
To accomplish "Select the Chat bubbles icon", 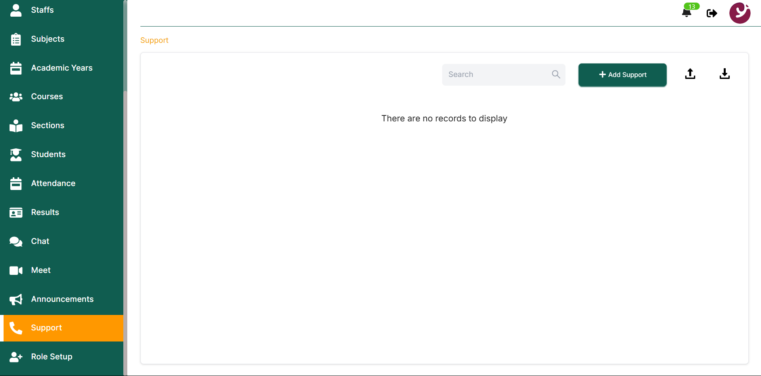I will [16, 241].
